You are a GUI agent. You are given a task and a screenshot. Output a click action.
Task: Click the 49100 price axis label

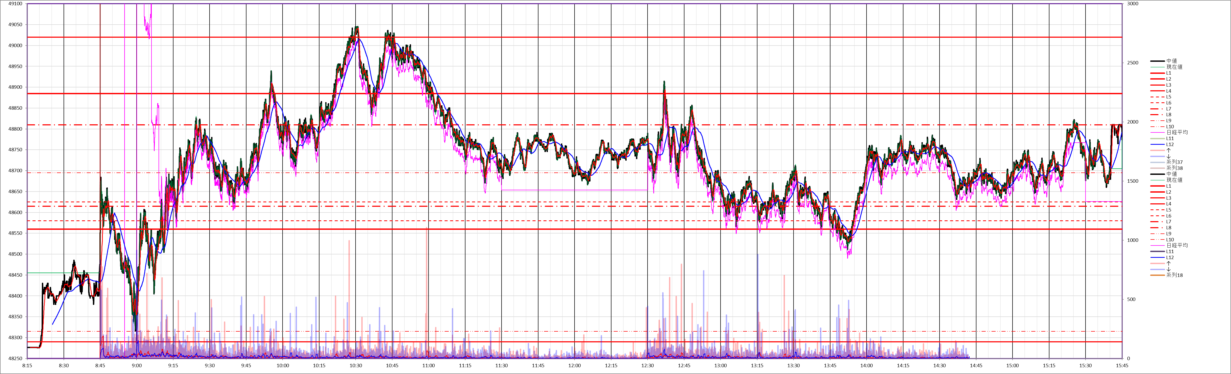pyautogui.click(x=15, y=4)
